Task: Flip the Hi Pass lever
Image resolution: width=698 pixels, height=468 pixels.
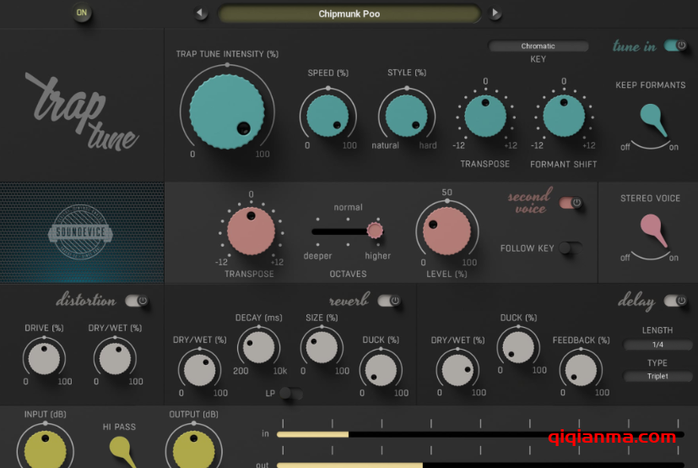Action: click(123, 452)
